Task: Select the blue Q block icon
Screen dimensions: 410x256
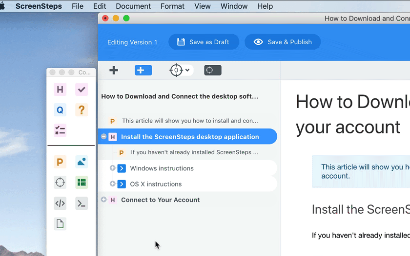Action: (x=60, y=110)
